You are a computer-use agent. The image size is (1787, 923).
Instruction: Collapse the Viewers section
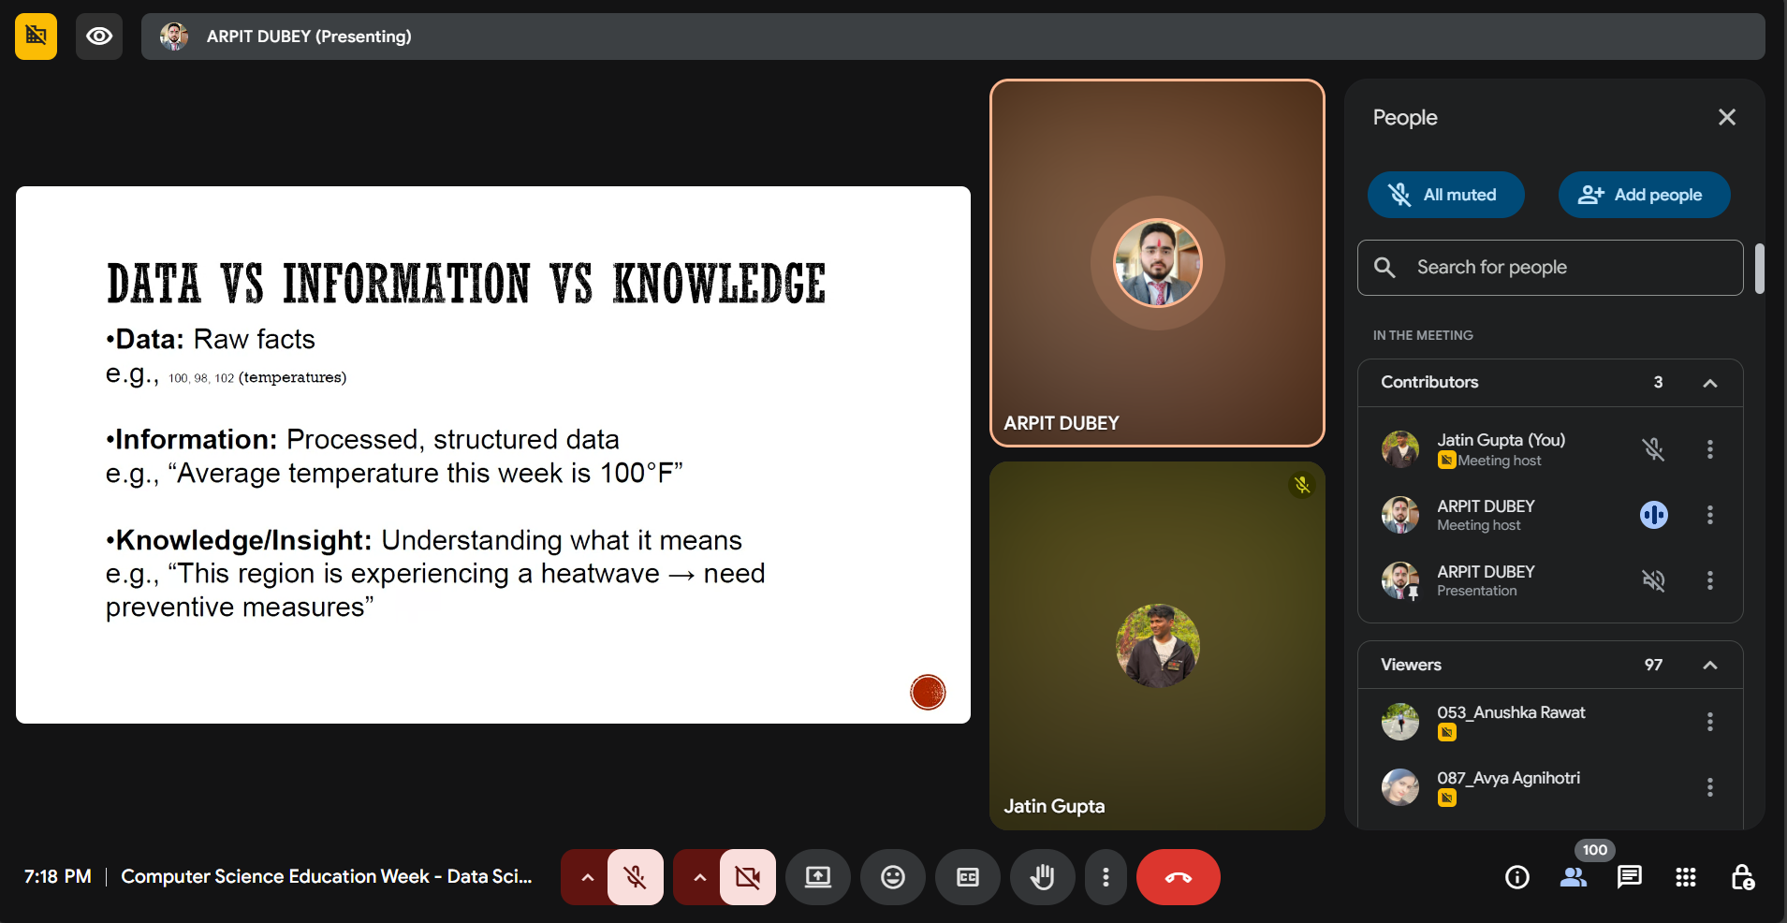[x=1709, y=666]
